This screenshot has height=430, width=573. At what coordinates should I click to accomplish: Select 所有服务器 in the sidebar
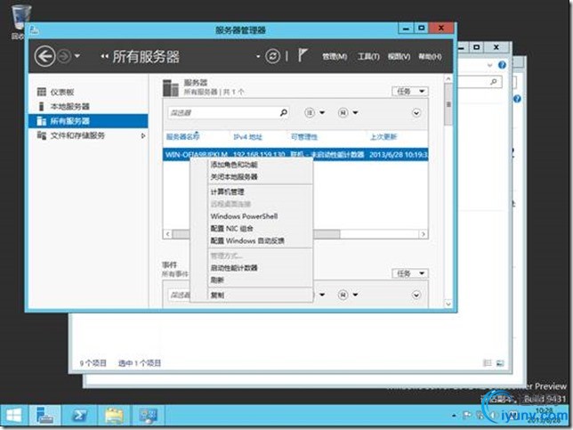coord(88,121)
